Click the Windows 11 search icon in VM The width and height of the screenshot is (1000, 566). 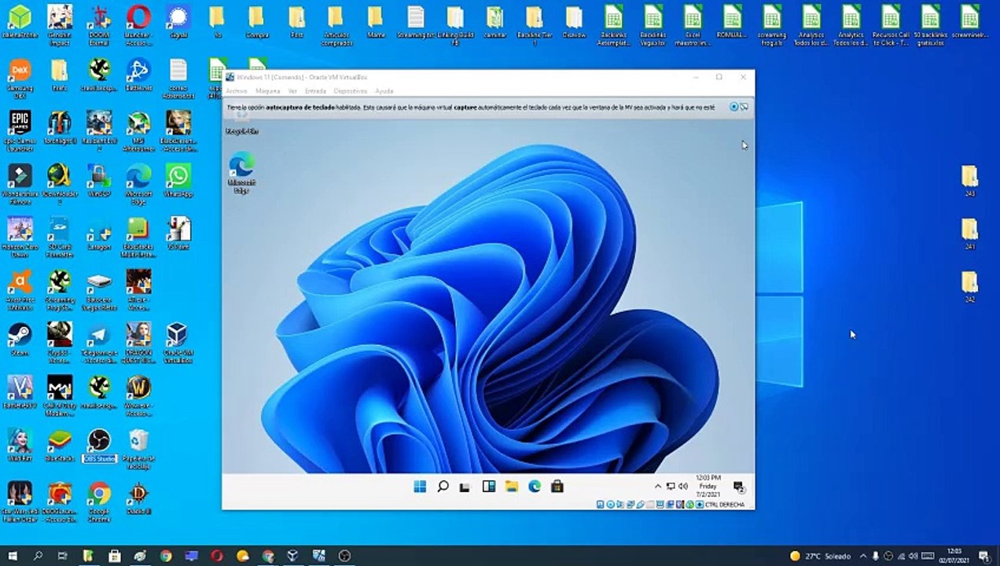click(443, 487)
